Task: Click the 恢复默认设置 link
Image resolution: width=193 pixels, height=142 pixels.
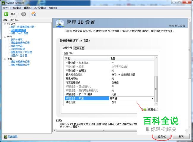Action: 177,26
